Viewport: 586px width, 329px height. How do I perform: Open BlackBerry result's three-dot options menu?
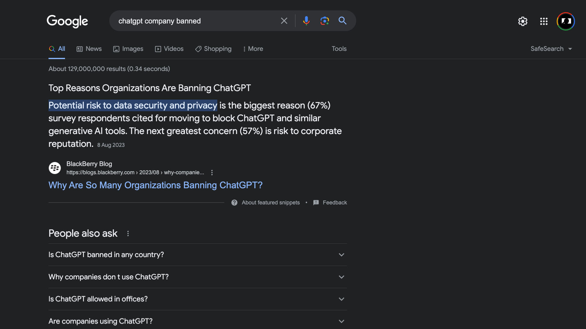212,172
